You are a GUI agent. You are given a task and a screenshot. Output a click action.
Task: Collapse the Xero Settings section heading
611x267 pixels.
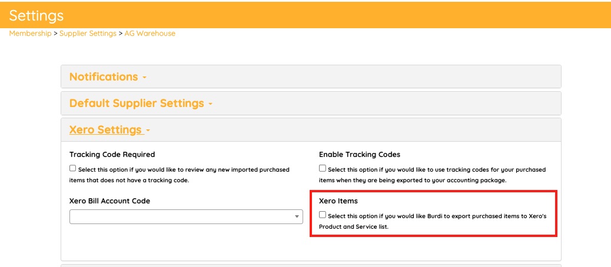click(105, 130)
